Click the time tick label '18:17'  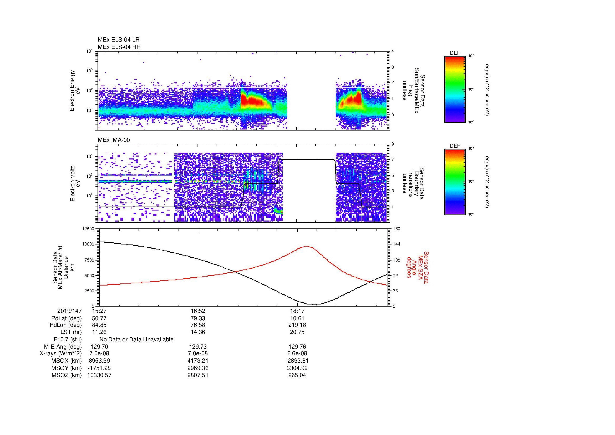point(297,311)
